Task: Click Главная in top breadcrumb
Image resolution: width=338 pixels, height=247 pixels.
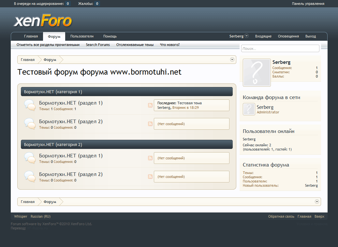Action: (28, 60)
